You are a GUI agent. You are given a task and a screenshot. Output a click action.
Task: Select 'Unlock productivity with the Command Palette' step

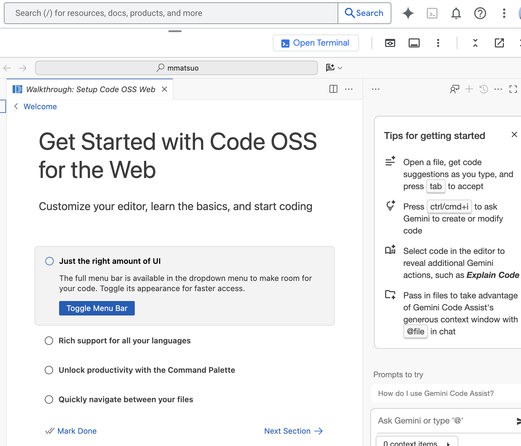coord(146,370)
